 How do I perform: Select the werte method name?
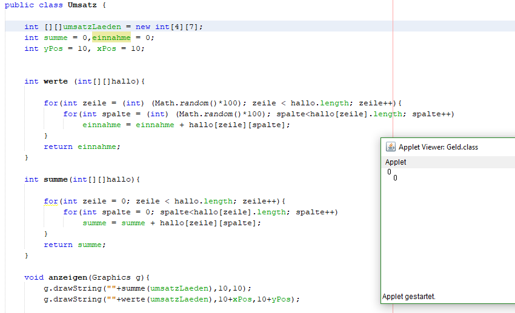click(x=55, y=81)
